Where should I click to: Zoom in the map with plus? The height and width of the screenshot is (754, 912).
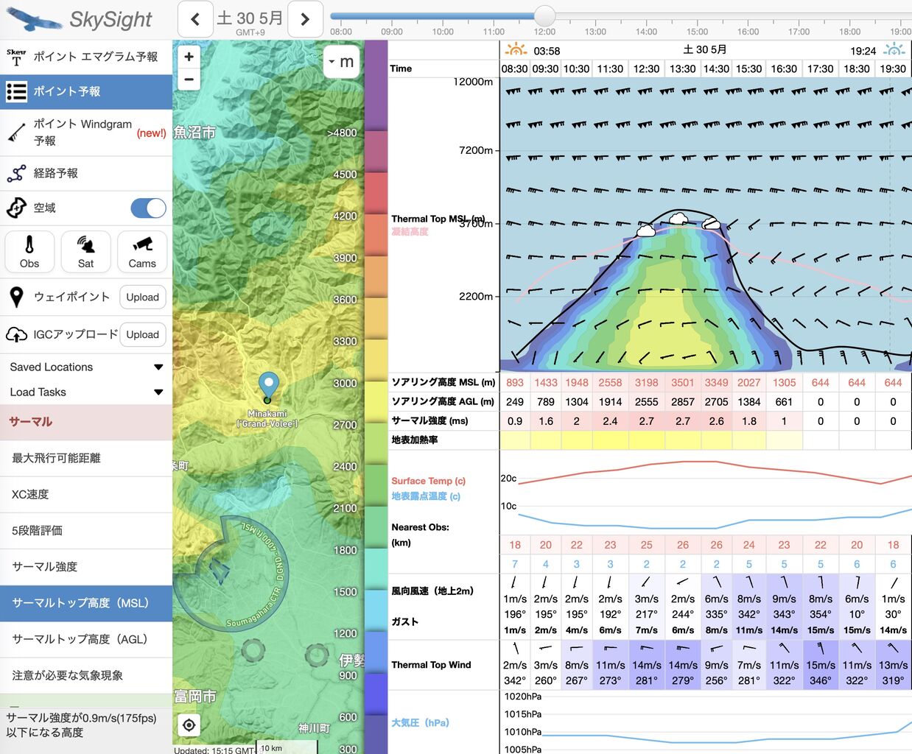pyautogui.click(x=189, y=57)
